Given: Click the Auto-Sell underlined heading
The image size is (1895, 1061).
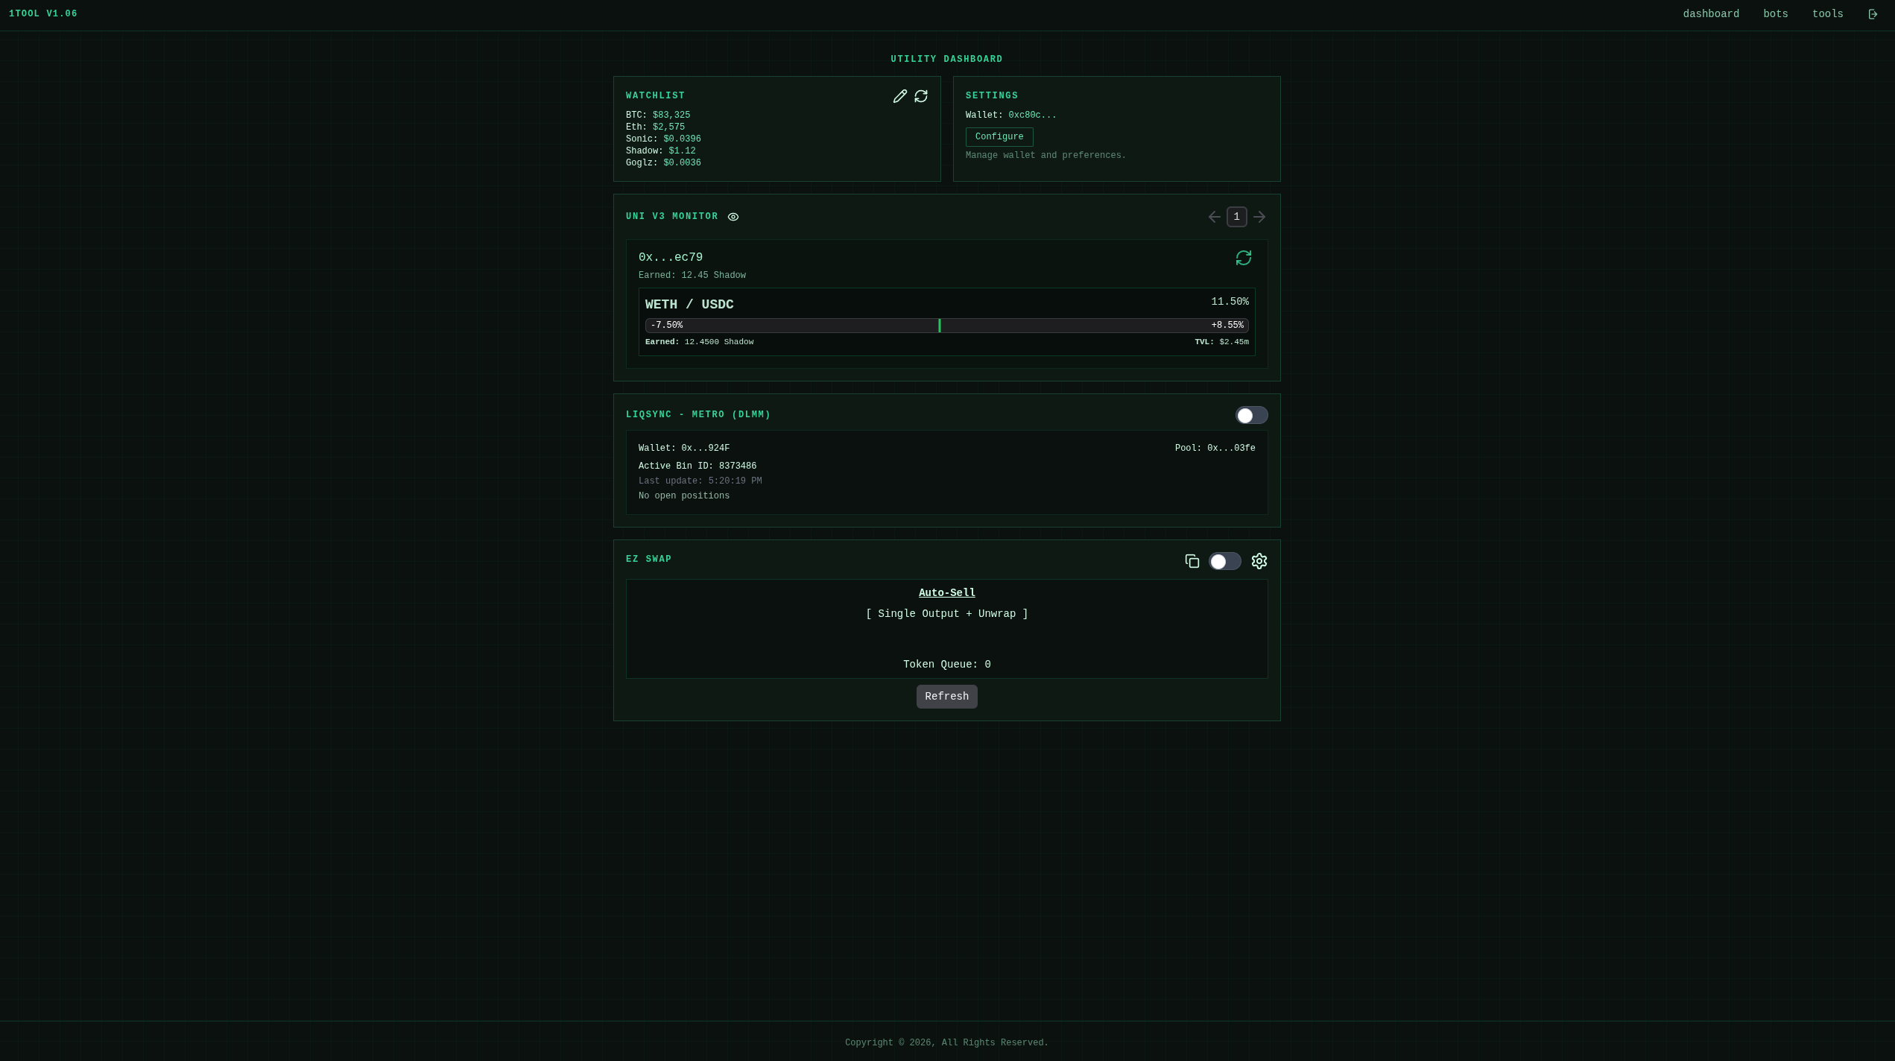Looking at the screenshot, I should (x=947, y=593).
